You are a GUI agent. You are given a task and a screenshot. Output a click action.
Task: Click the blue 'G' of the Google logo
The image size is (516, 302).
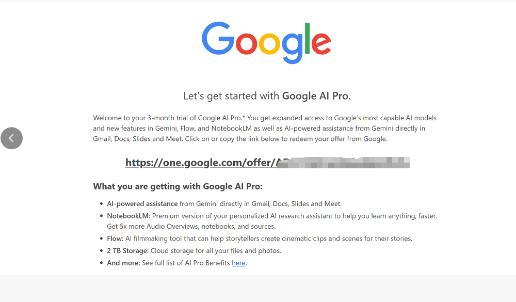pyautogui.click(x=218, y=38)
